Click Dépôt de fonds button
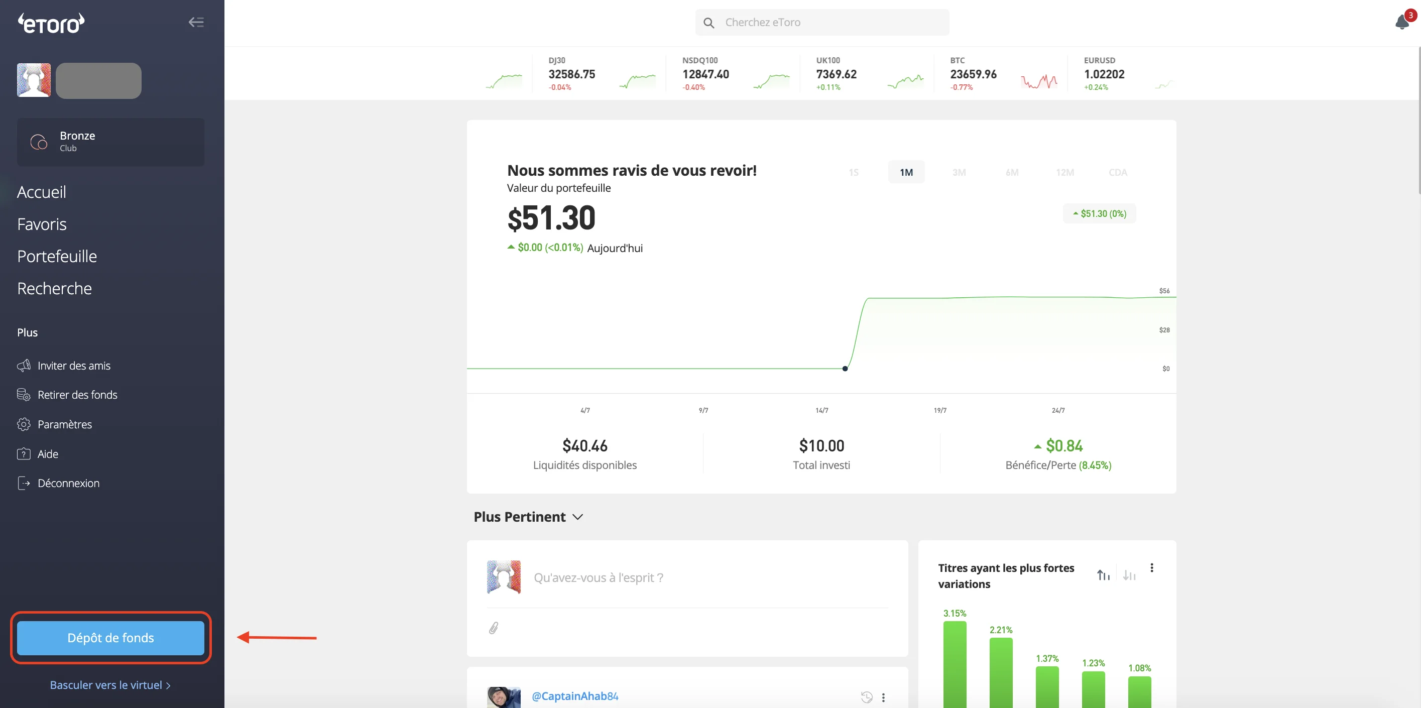This screenshot has height=708, width=1421. (x=110, y=638)
